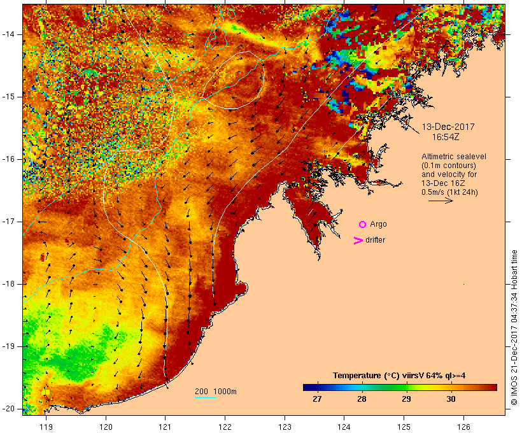Click the colorbar label '27'
Image resolution: width=522 pixels, height=433 pixels.
(317, 399)
